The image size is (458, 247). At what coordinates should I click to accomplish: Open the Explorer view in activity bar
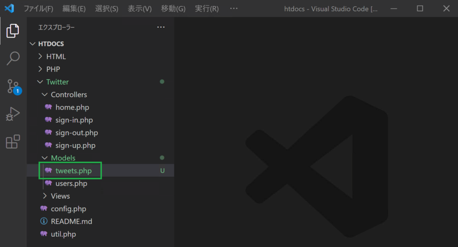(x=13, y=31)
